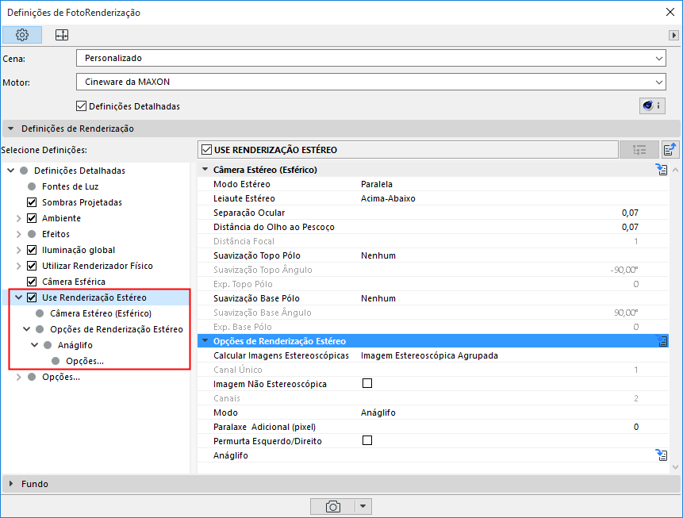Edit Distância do Olho ao Pescoço value

coord(630,227)
